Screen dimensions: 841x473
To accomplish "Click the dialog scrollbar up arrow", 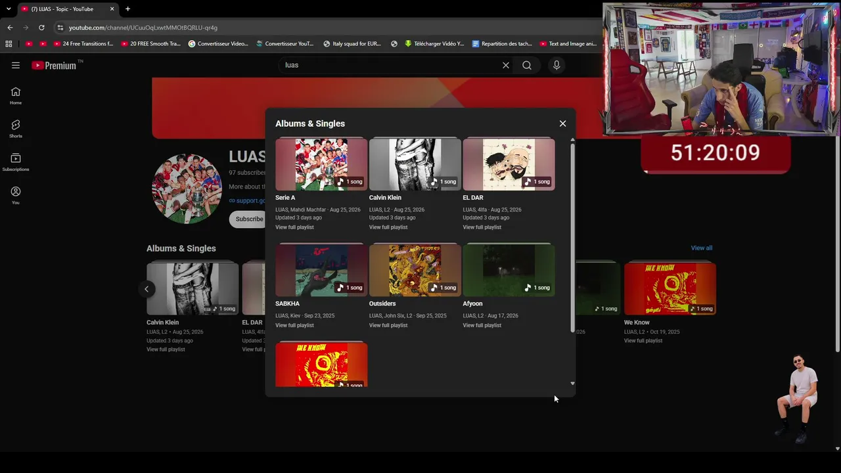I will [x=572, y=140].
